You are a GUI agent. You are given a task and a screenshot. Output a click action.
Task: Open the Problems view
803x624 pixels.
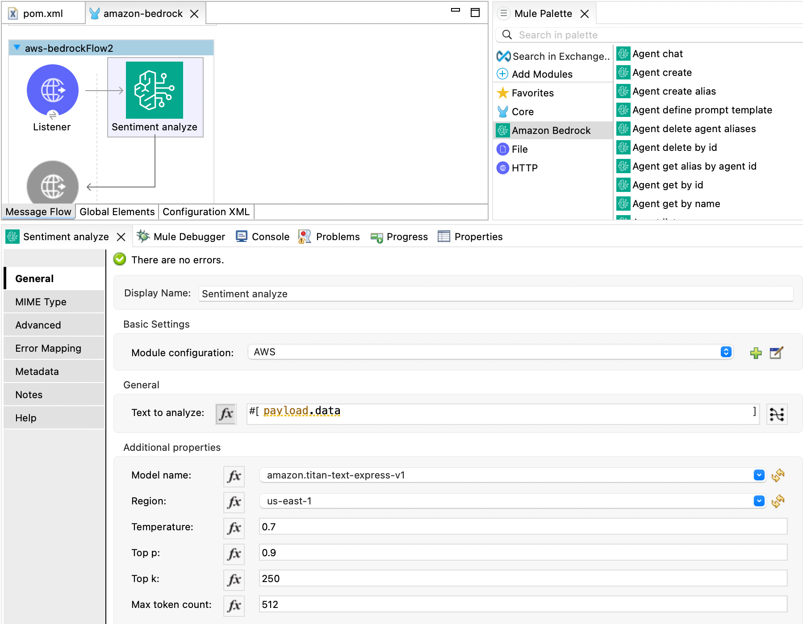329,237
